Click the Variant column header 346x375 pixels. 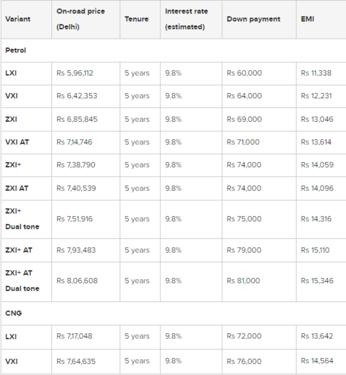pyautogui.click(x=18, y=19)
